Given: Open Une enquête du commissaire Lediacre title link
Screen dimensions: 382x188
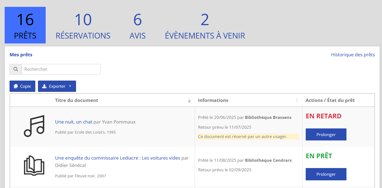Looking at the screenshot, I should (118, 158).
